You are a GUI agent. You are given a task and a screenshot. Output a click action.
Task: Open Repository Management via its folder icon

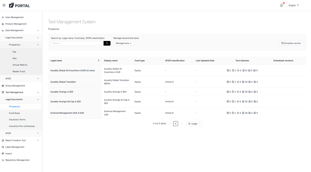coord(3,160)
